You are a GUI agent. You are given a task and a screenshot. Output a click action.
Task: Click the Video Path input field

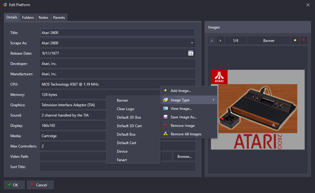click(73, 156)
